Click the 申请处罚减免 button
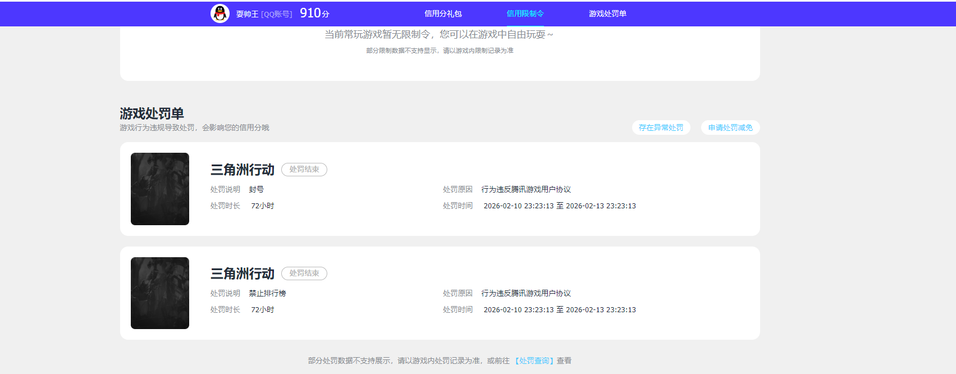Screen dimensions: 956x374 (x=730, y=127)
